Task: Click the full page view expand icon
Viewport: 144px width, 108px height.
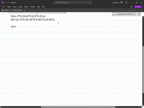Action: (139, 14)
